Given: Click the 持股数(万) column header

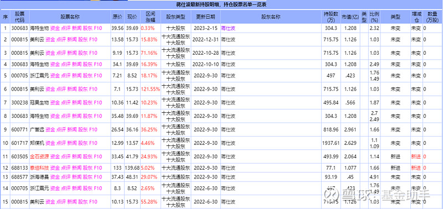Looking at the screenshot, I should (331, 17).
